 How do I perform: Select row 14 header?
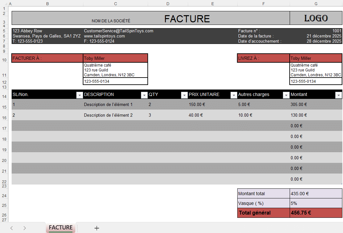4,95
